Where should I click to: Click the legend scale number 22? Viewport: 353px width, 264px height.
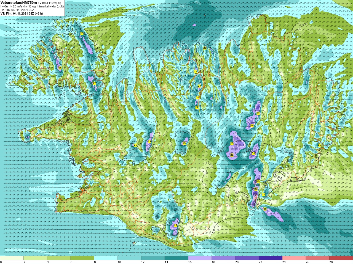pos(260,262)
